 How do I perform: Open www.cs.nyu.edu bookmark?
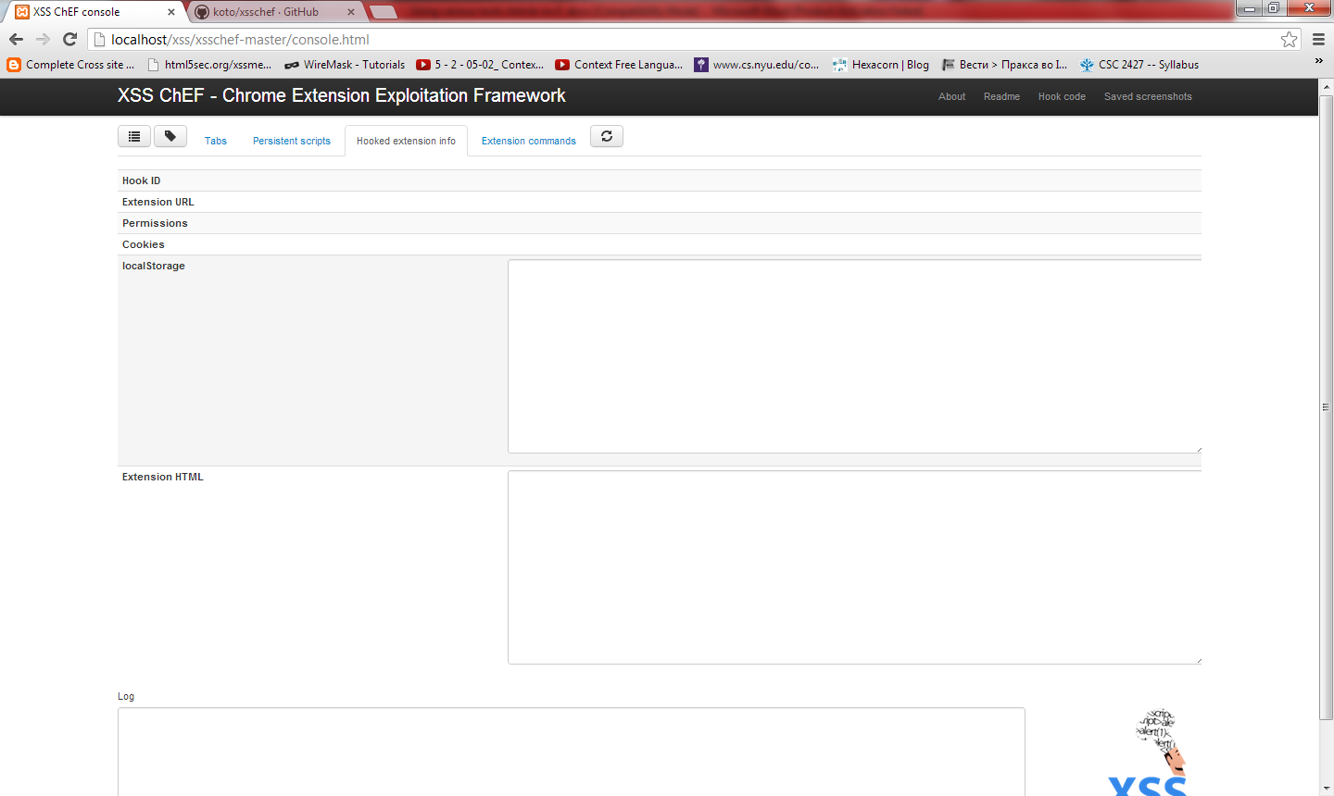(757, 65)
